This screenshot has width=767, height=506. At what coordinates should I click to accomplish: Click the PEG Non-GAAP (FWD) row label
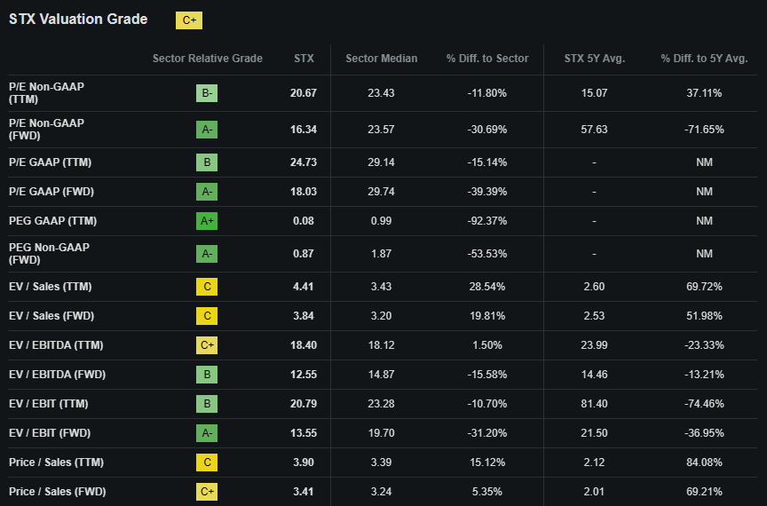(49, 253)
